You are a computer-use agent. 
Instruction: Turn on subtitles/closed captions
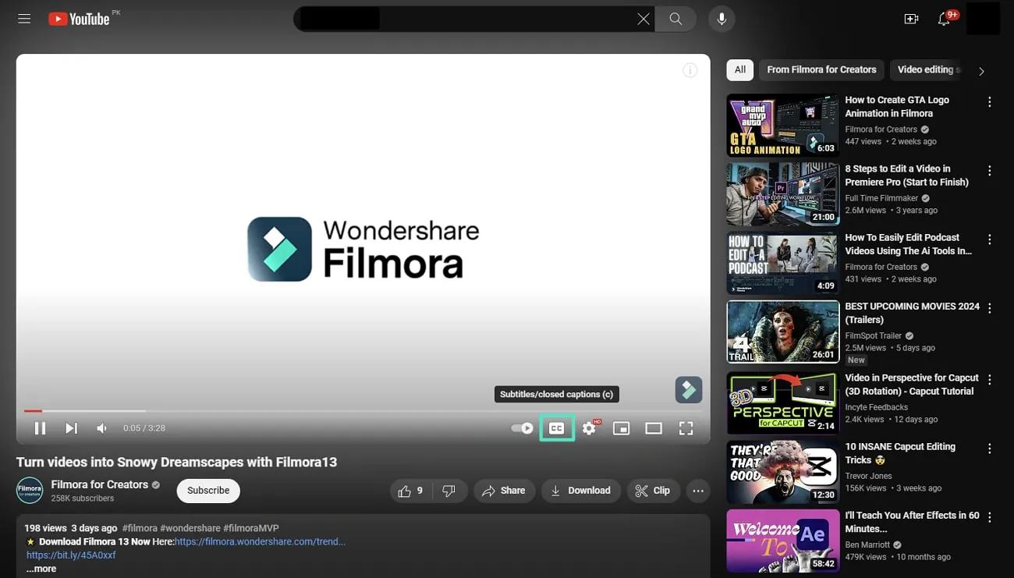pyautogui.click(x=557, y=428)
